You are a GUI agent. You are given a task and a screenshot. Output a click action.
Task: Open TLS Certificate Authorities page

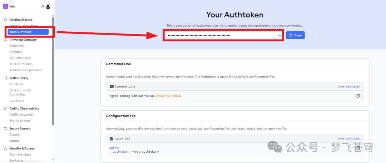20,93
